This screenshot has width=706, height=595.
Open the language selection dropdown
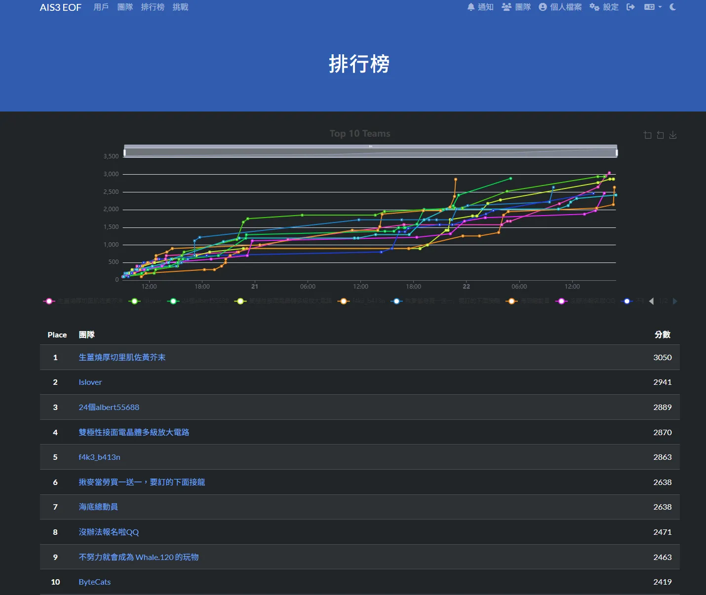tap(653, 7)
